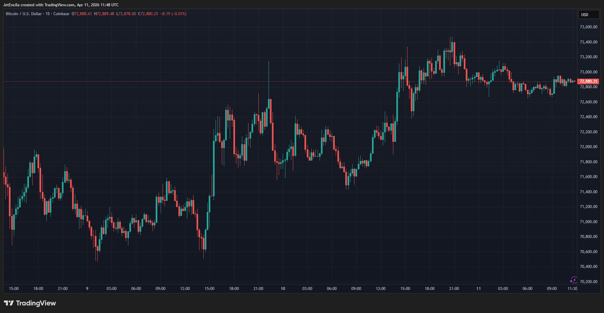604x313 pixels.
Task: Click the Bitcoin / U.S. Dollar symbol title
Action: coord(24,14)
